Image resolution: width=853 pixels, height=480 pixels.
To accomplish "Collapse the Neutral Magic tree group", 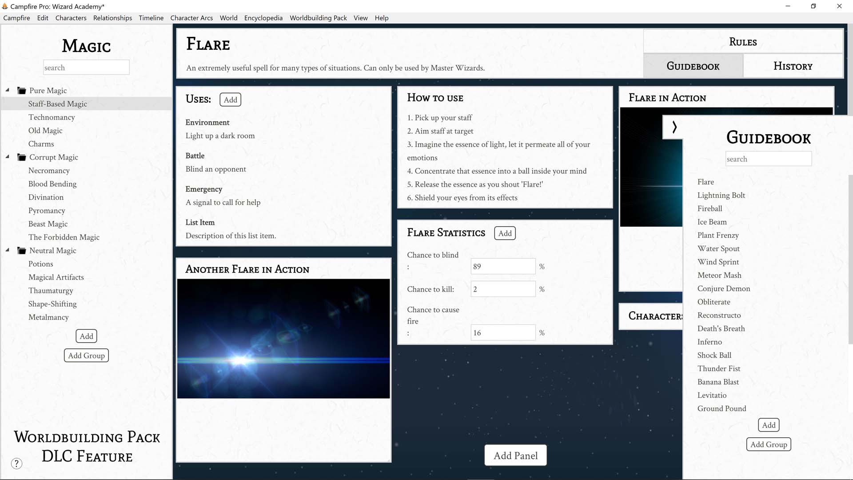I will click(x=7, y=249).
